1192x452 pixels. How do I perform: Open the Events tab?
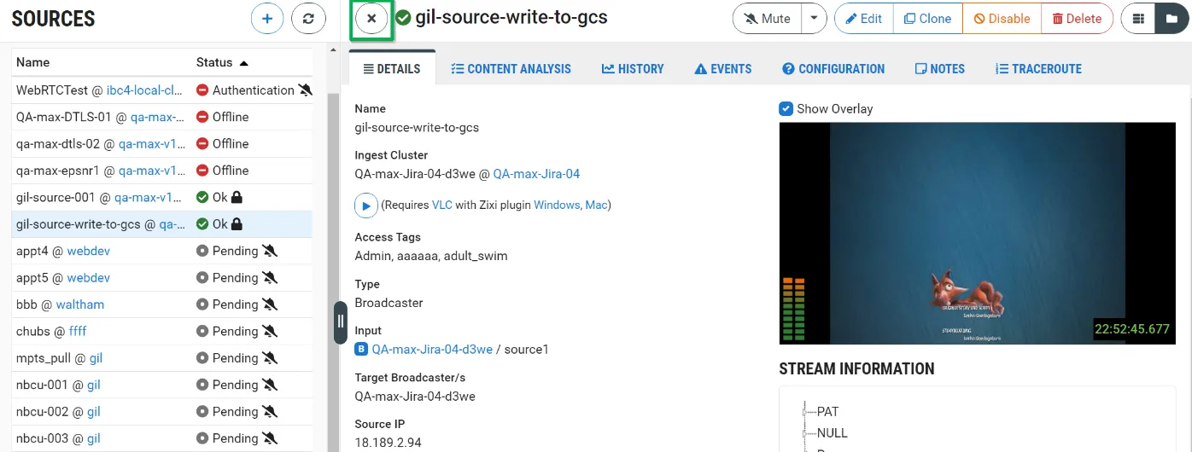tap(723, 69)
